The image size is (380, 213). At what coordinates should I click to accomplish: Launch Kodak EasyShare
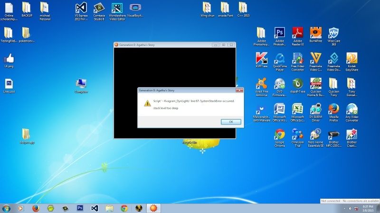pyautogui.click(x=351, y=62)
